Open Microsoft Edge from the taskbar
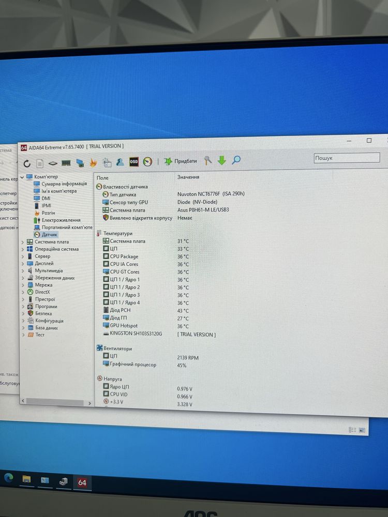 pyautogui.click(x=8, y=477)
